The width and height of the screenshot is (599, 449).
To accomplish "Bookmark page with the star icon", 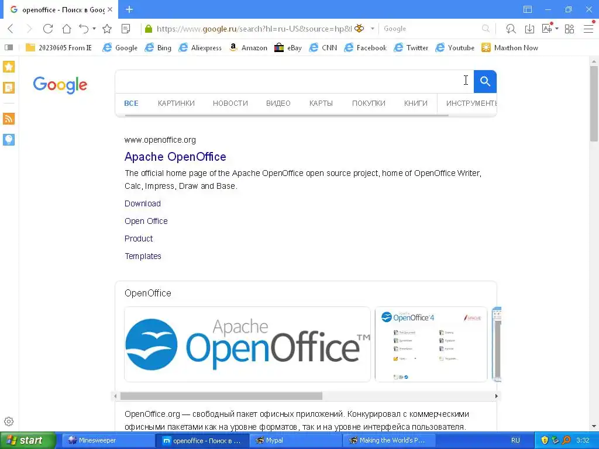I will pos(107,29).
